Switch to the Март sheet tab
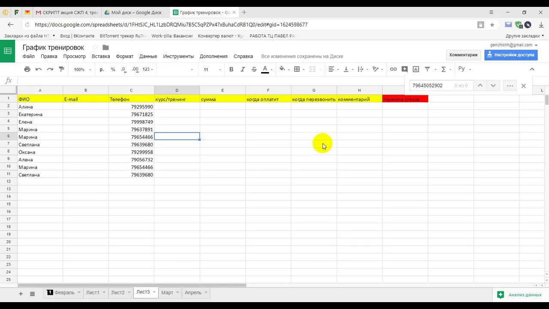 click(167, 293)
